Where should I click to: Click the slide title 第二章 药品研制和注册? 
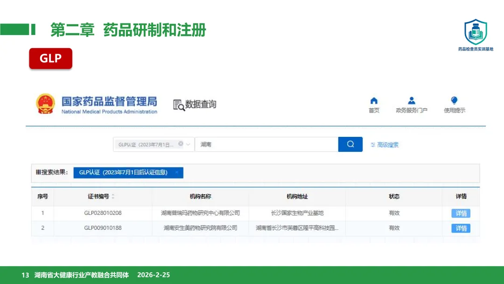point(128,30)
